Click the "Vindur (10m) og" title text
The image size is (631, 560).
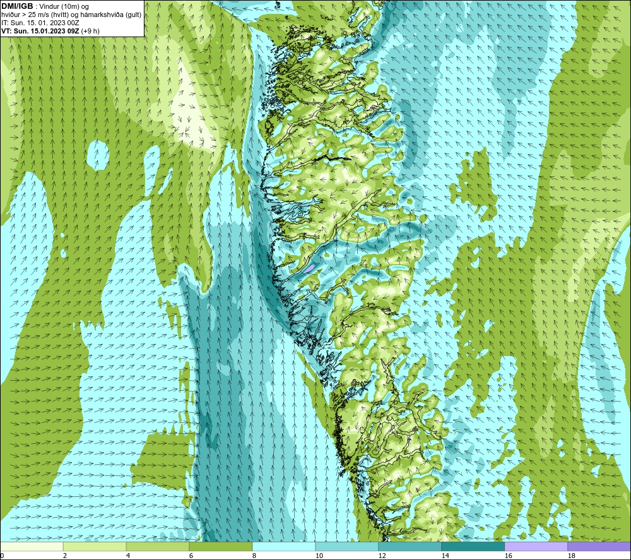coord(64,6)
